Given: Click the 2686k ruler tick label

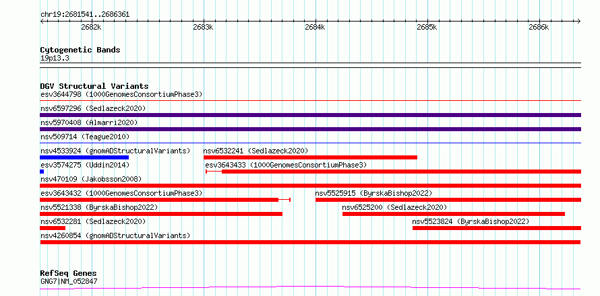Looking at the screenshot, I should pyautogui.click(x=539, y=28).
